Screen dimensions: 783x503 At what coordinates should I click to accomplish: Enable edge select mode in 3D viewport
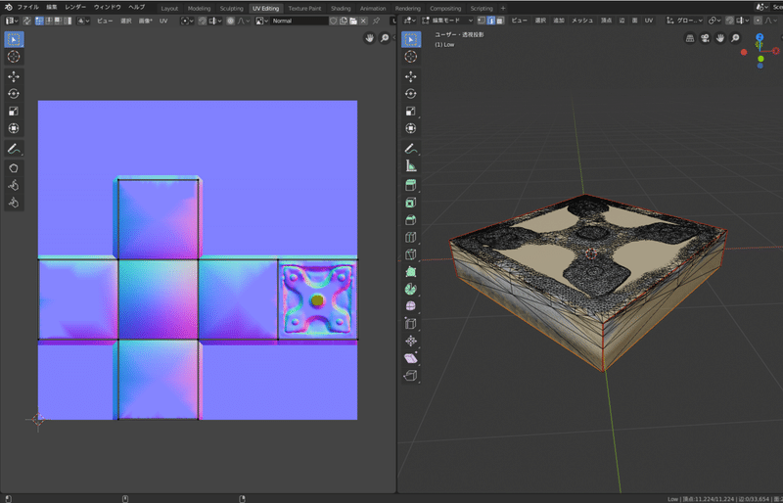[x=491, y=21]
